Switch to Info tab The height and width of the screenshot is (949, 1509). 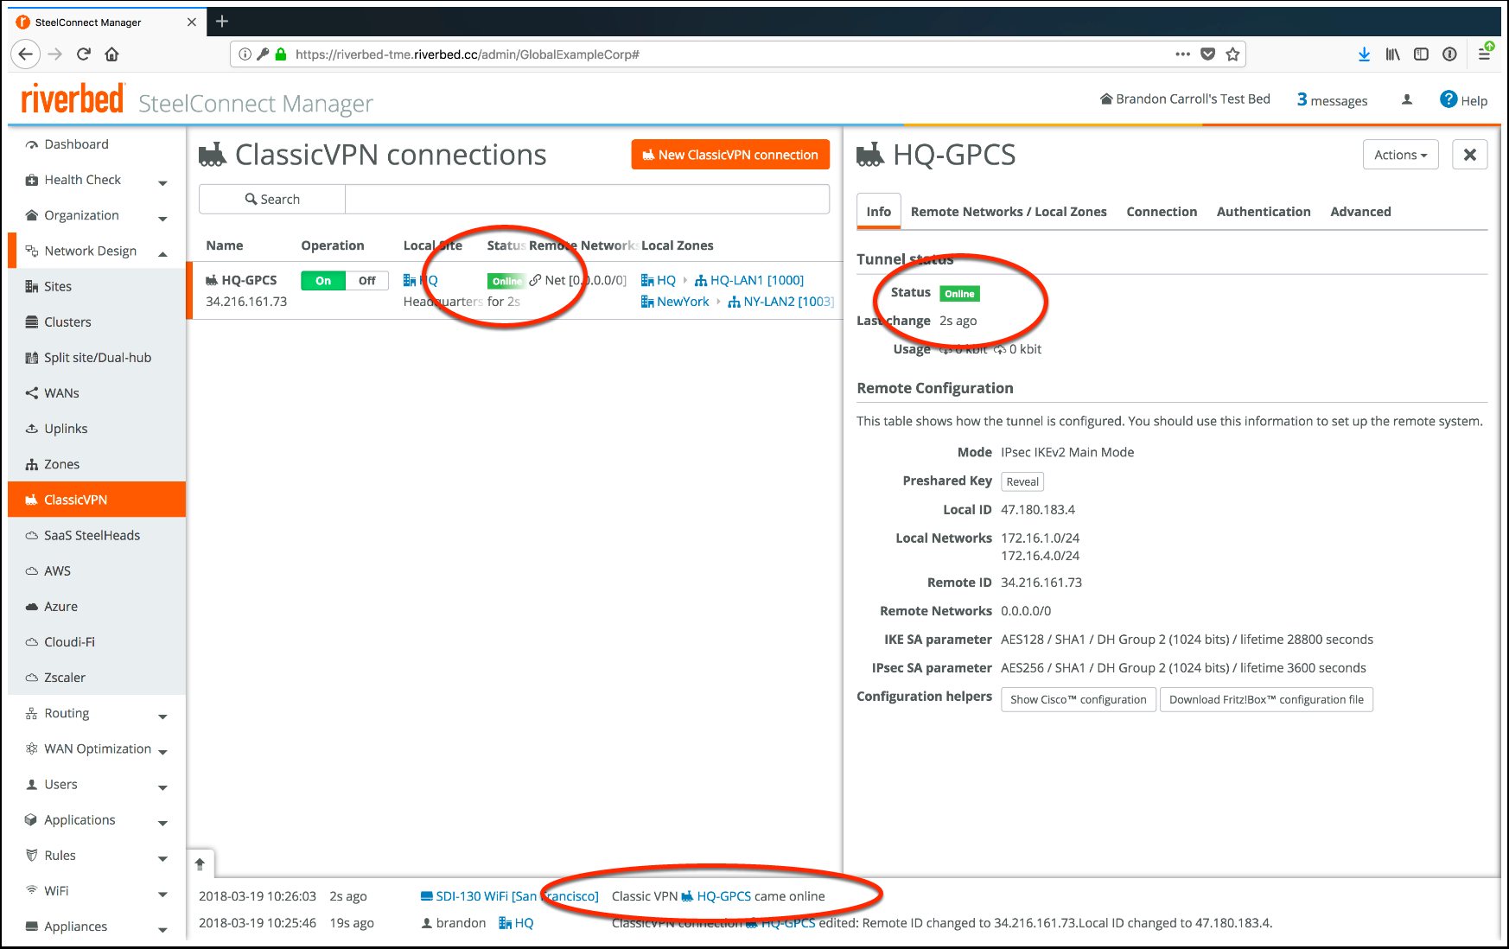click(878, 212)
